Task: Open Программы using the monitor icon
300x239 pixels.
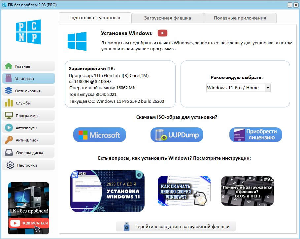Action: pyautogui.click(x=9, y=115)
